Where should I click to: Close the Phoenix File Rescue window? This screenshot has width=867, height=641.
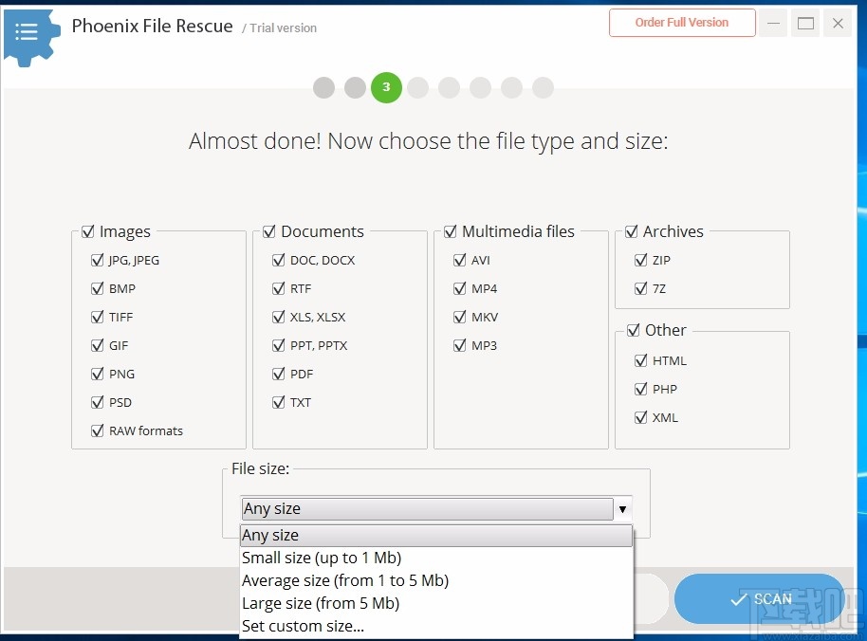coord(838,24)
